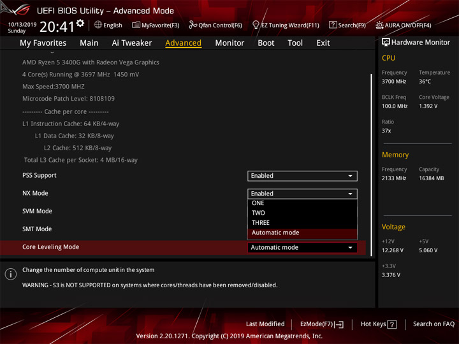Viewport: 459px width, 344px height.
Task: Click the memory capacity value 16384 MB
Action: [x=431, y=178]
